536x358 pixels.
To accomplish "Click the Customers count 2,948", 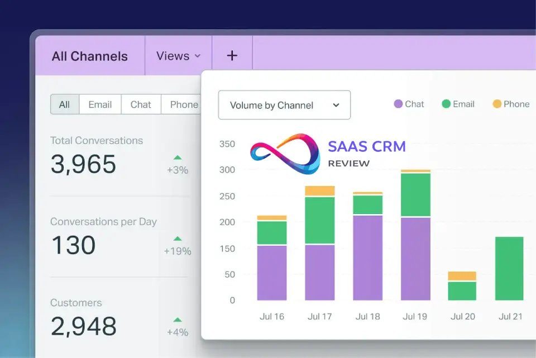I will tap(83, 327).
